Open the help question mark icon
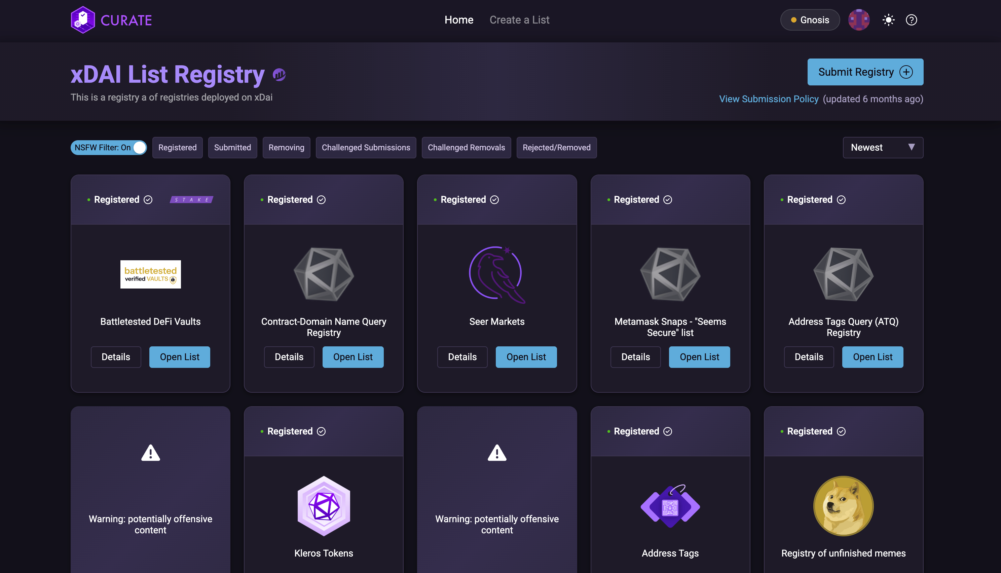 tap(911, 20)
